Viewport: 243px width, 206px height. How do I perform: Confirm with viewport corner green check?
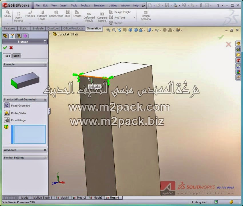click(x=221, y=37)
